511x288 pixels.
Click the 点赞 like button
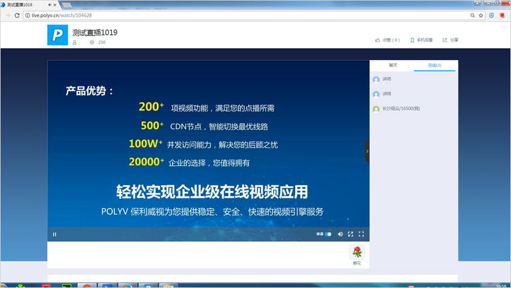point(387,40)
